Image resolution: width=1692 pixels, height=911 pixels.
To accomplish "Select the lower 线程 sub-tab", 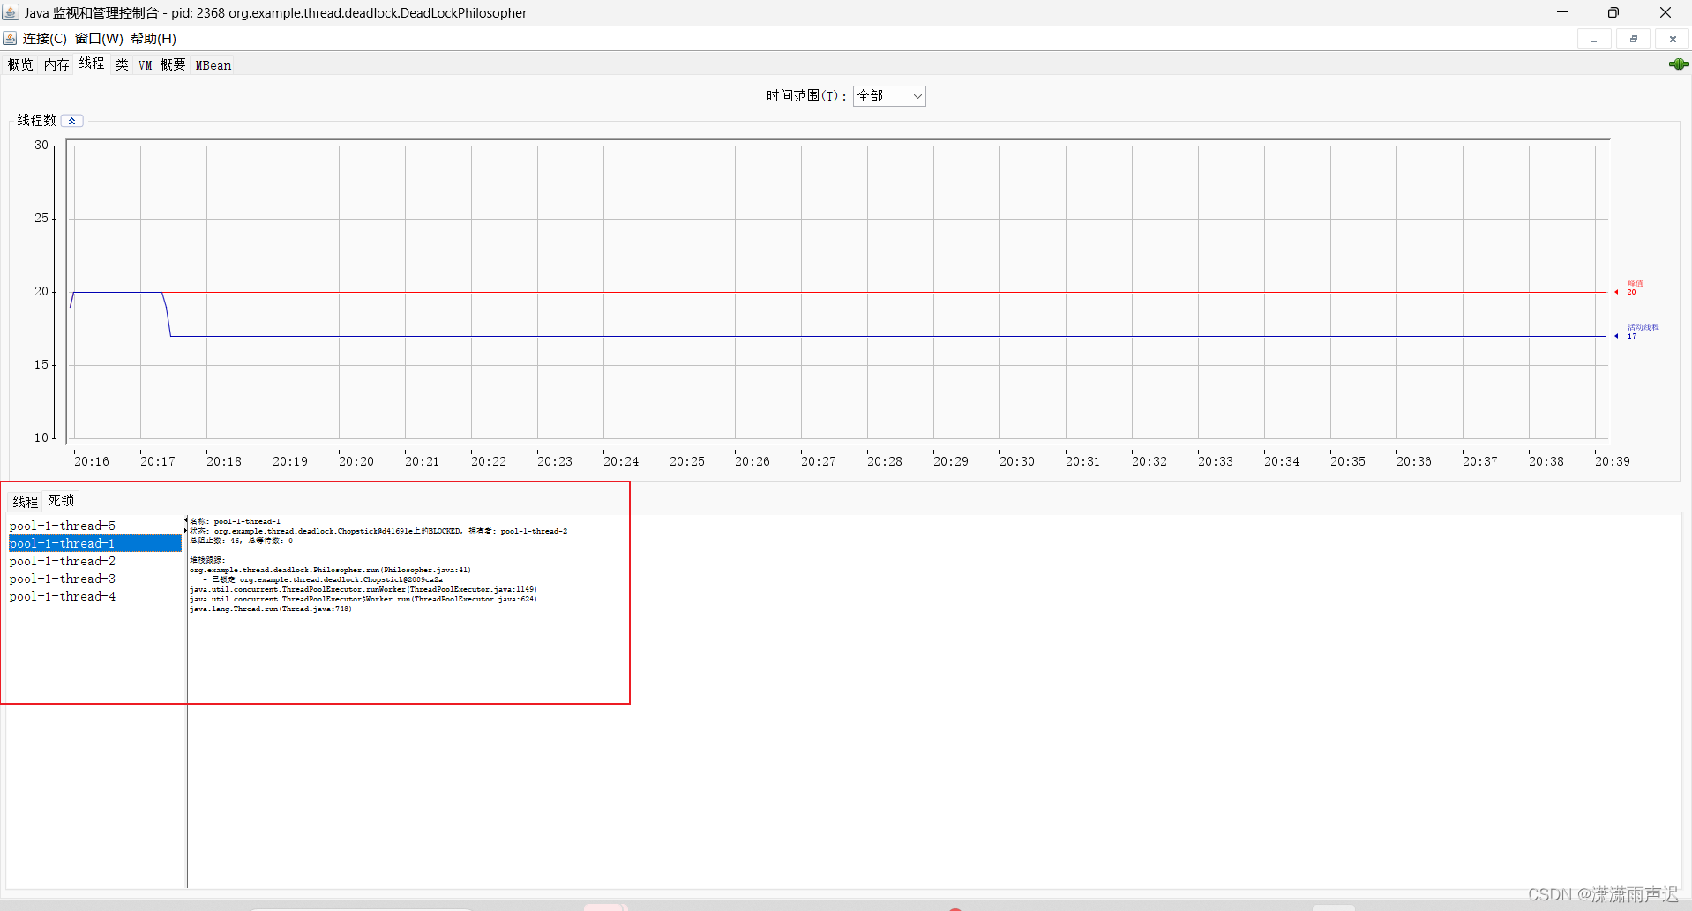I will click(26, 502).
